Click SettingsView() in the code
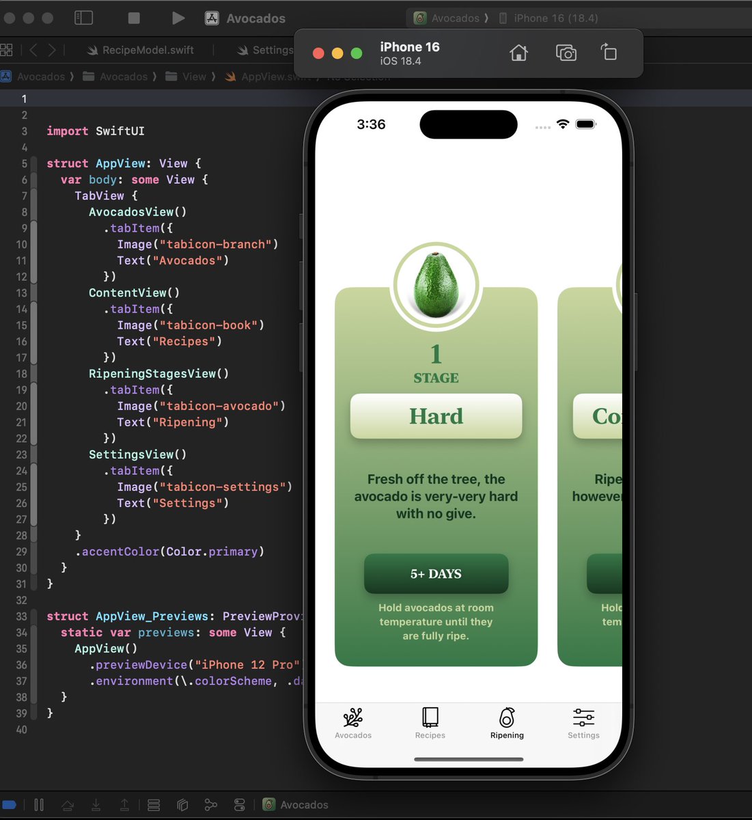 (x=137, y=454)
